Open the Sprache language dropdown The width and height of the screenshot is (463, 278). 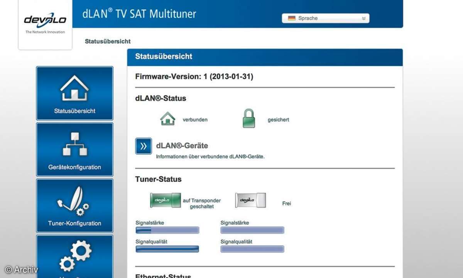[325, 18]
